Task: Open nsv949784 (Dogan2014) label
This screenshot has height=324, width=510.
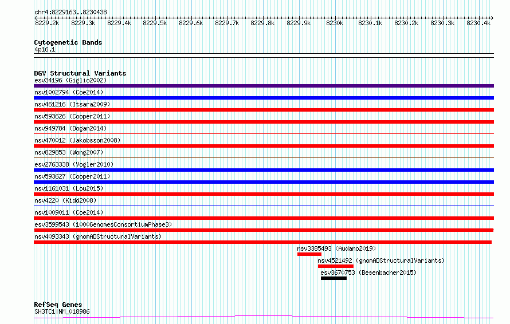Action: 70,128
